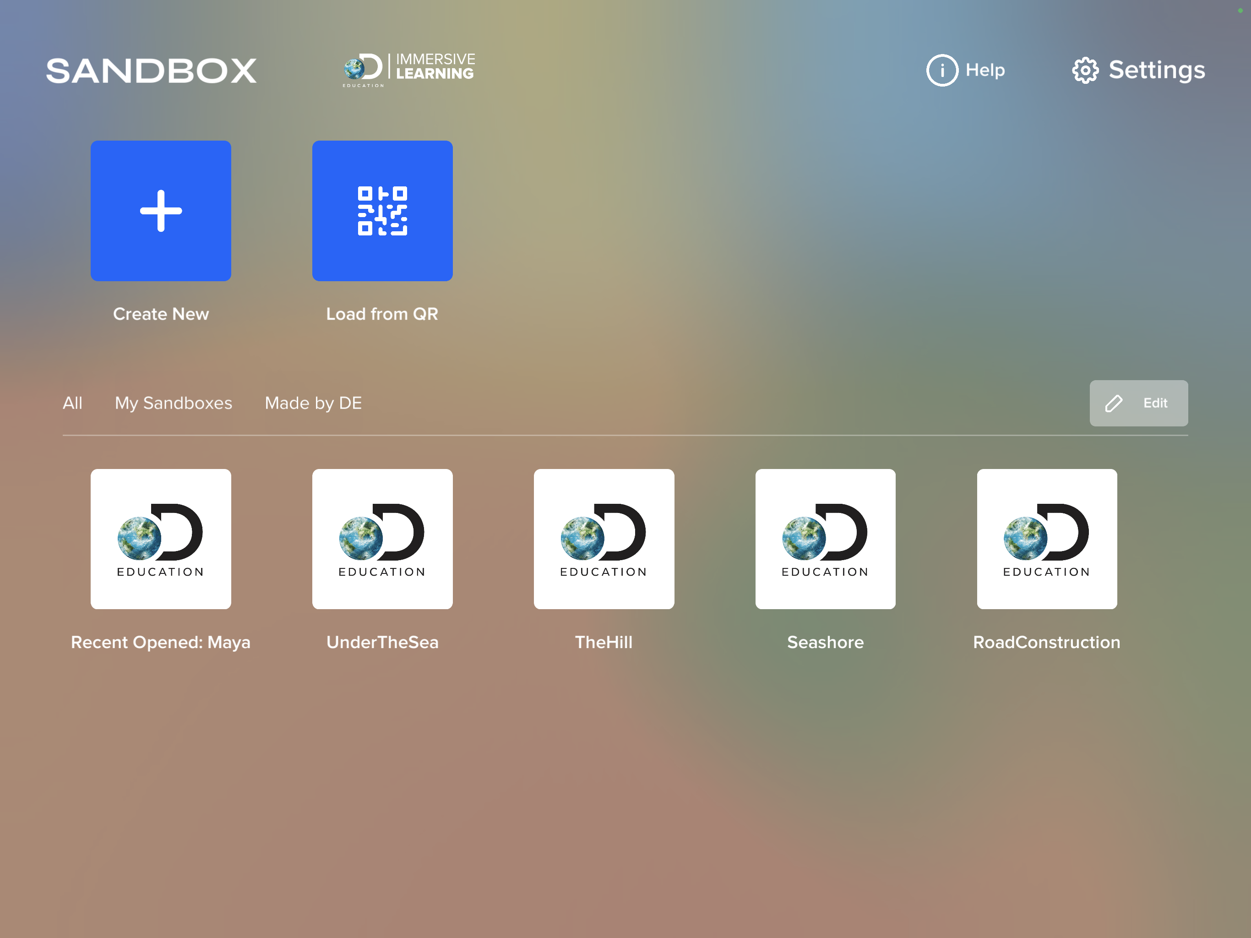Click the Help info icon

click(942, 70)
